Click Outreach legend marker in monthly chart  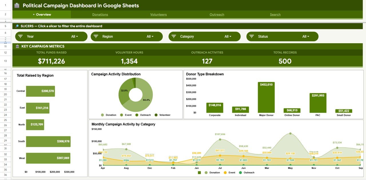pyautogui.click(x=240, y=173)
